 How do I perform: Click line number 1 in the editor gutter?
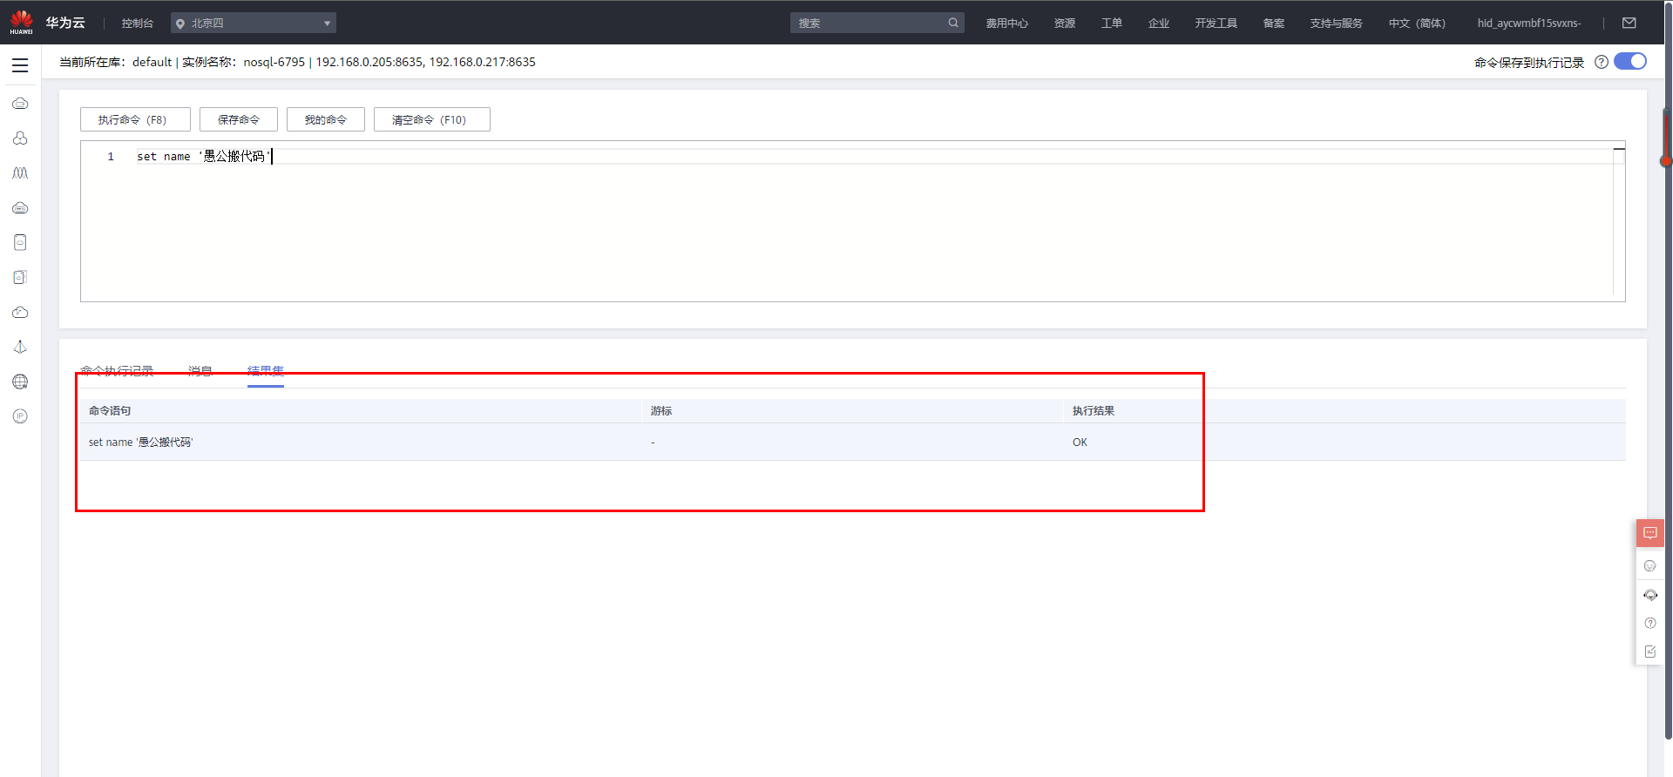(111, 157)
